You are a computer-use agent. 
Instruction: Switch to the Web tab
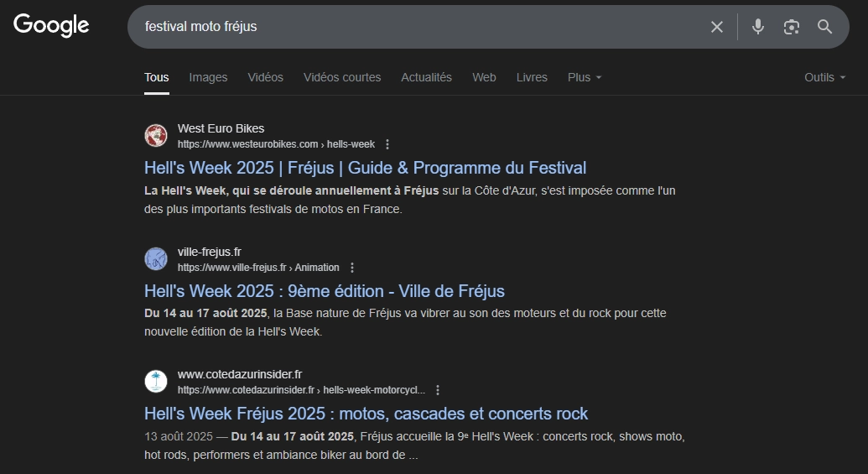click(x=484, y=77)
